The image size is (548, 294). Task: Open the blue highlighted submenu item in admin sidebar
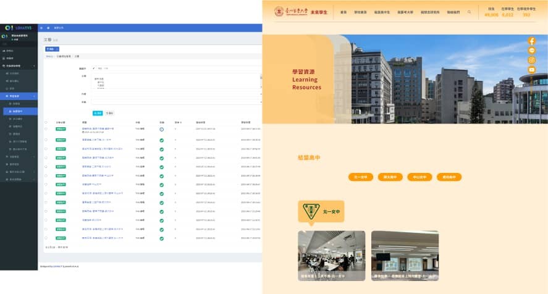click(20, 111)
